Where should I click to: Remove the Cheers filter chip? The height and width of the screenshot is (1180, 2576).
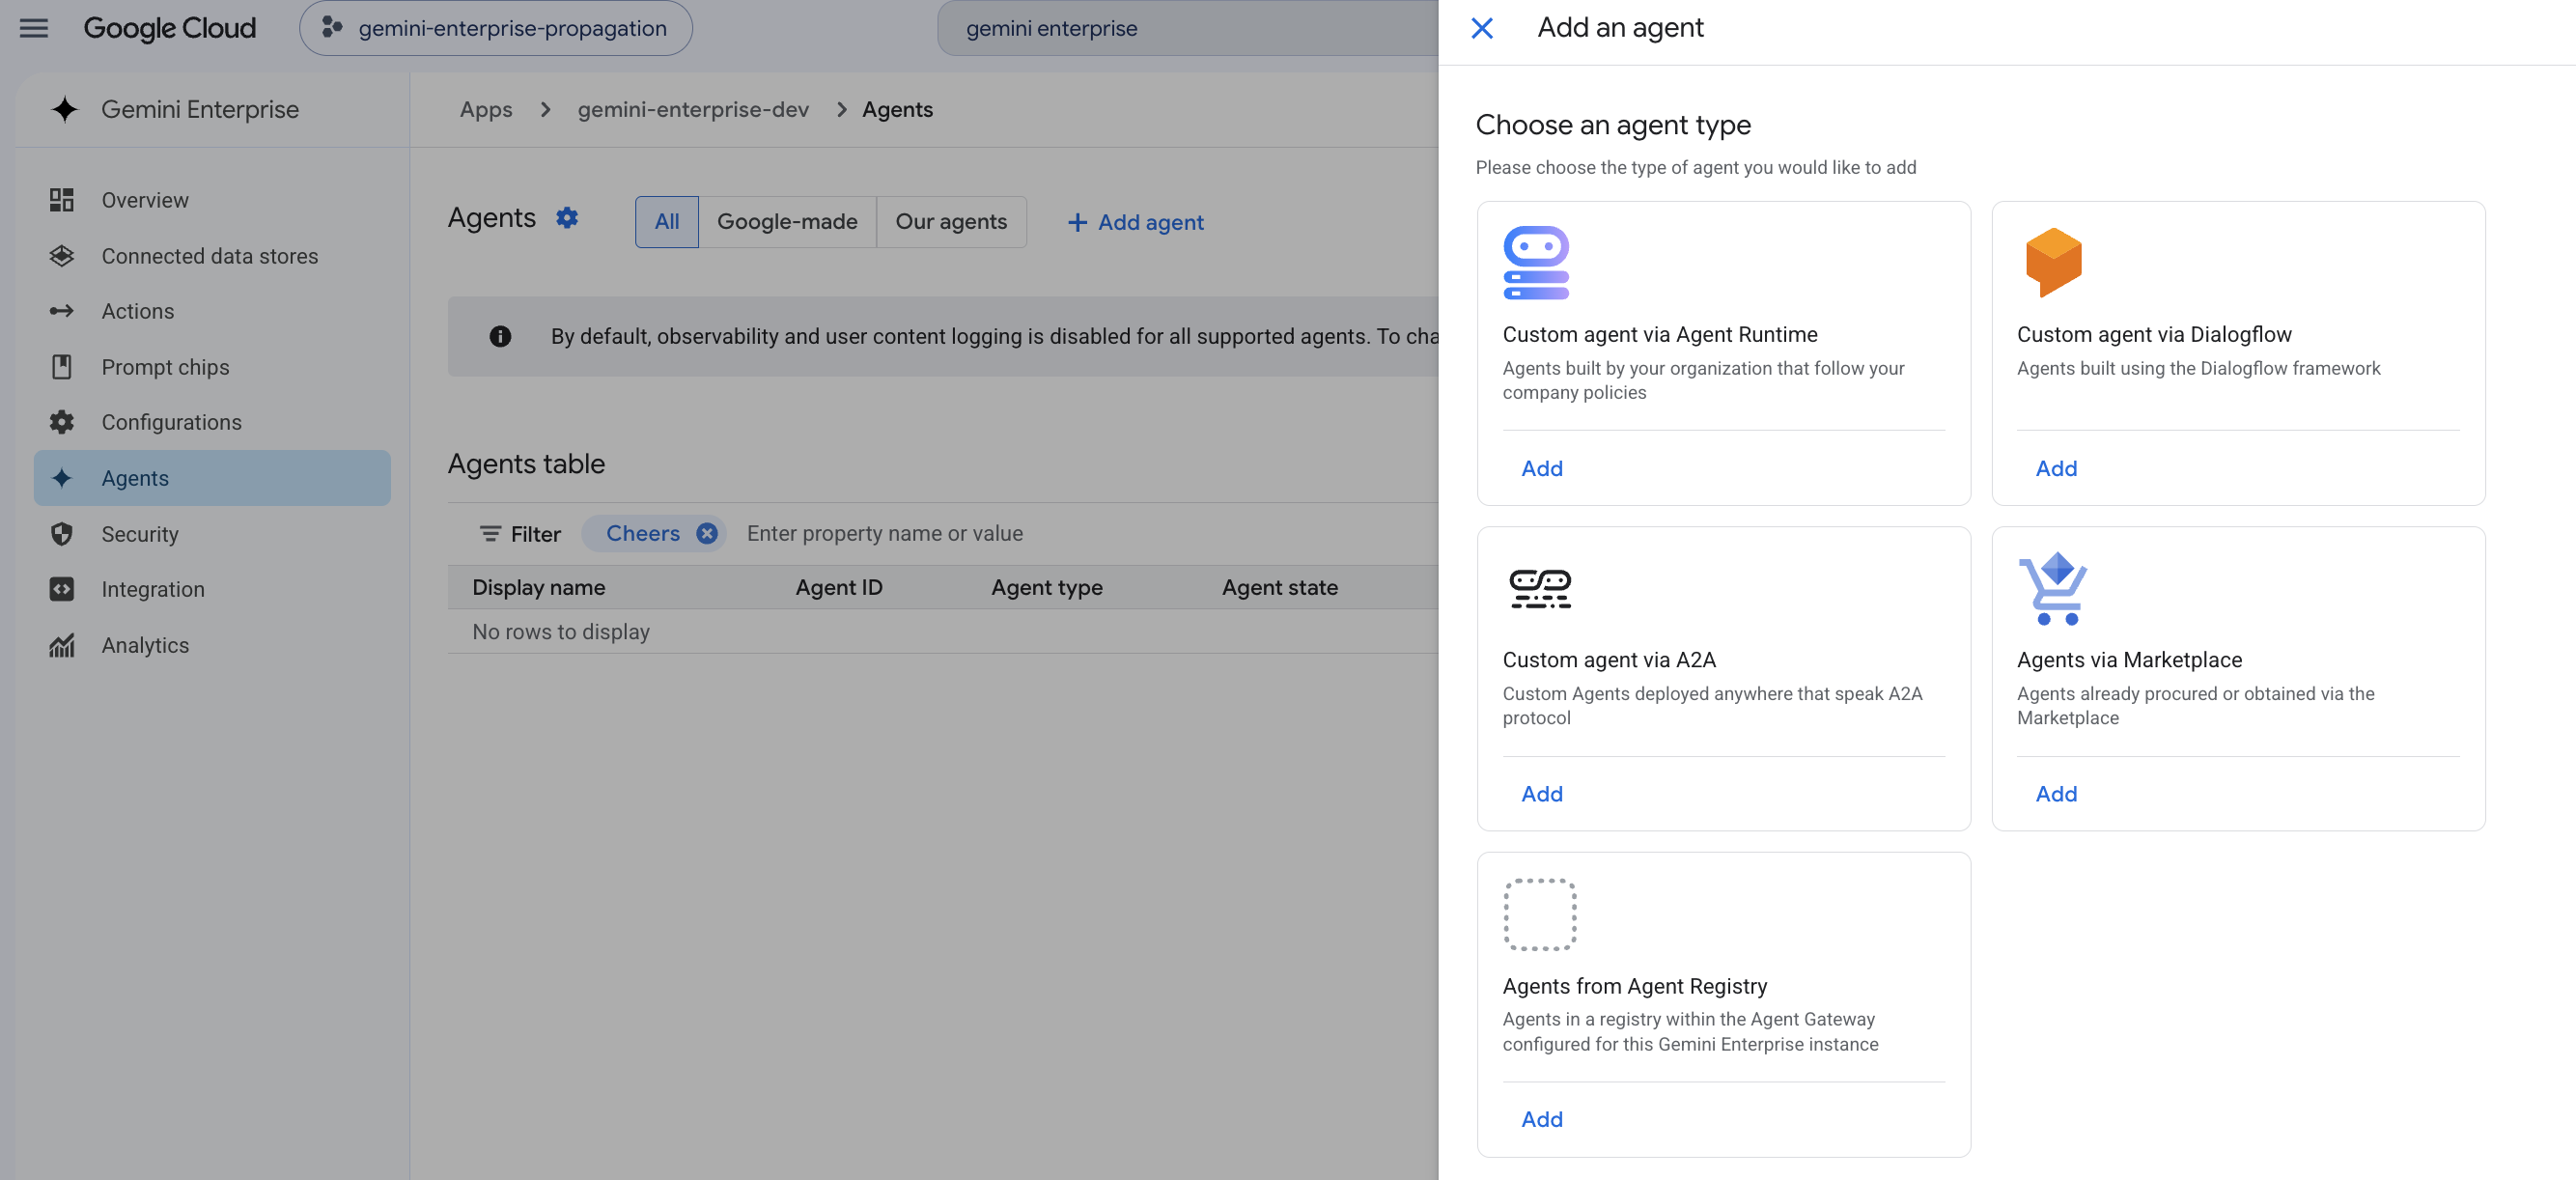pyautogui.click(x=707, y=534)
